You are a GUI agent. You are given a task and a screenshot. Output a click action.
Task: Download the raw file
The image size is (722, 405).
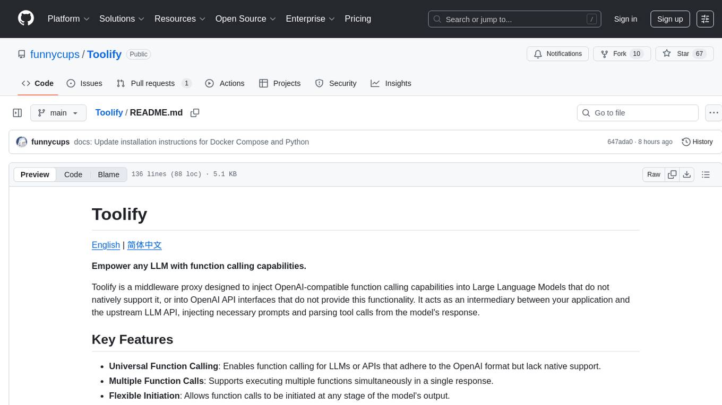[x=687, y=174]
